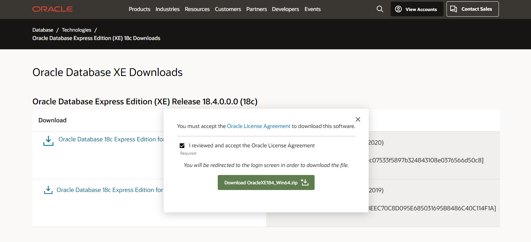Open the Products menu
Image resolution: width=531 pixels, height=242 pixels.
pos(139,9)
